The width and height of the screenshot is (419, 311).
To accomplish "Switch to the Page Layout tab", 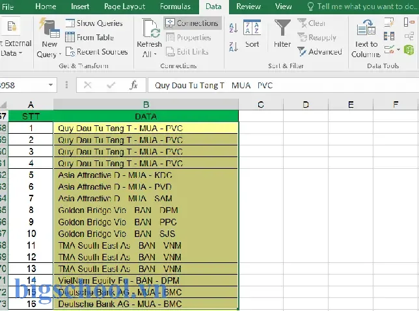I will coord(124,6).
